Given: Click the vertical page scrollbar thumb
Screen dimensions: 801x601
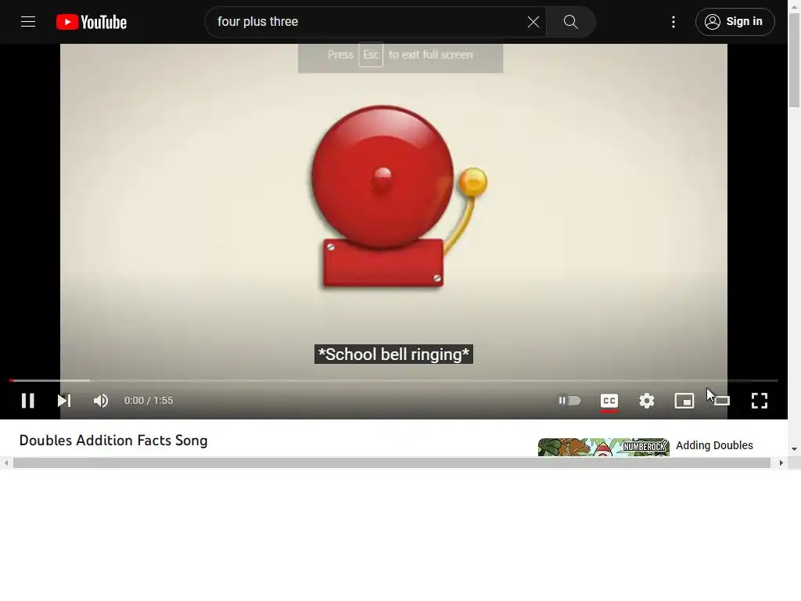Looking at the screenshot, I should 794,60.
